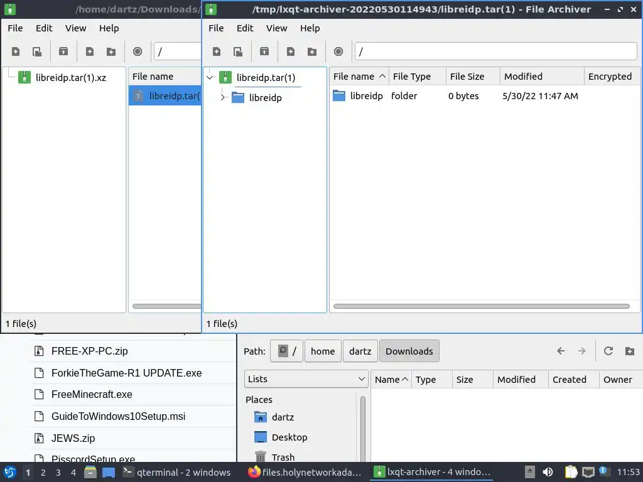Screen dimensions: 643x482
Task: Open the clipboard tray icon
Action: point(571,472)
